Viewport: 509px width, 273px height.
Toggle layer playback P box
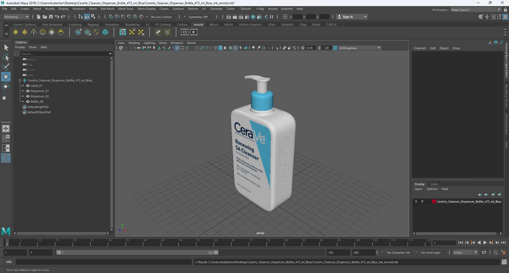[x=422, y=202]
